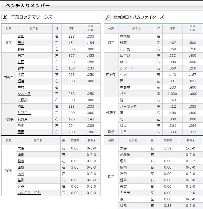Open pitcher link 西野

(x=21, y=167)
